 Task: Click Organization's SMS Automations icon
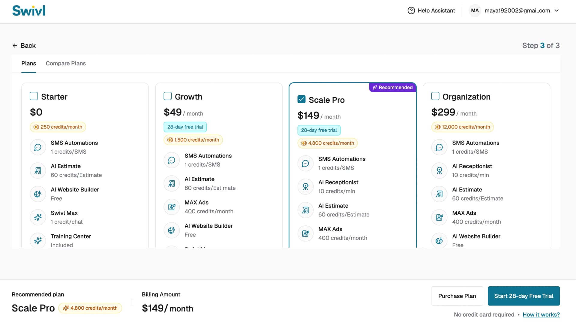tap(439, 147)
